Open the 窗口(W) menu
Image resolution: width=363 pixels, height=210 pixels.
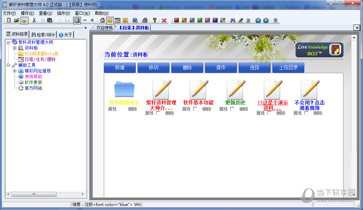coord(83,13)
